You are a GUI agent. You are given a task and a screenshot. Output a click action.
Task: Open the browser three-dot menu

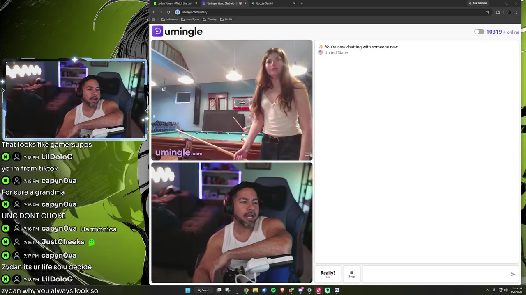[517, 12]
